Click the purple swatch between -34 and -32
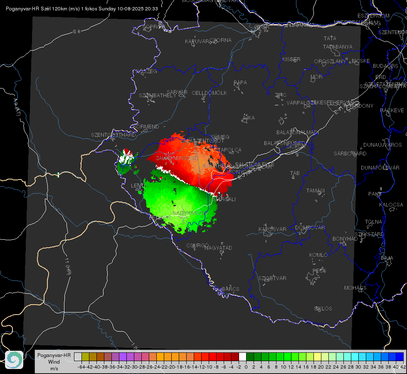The width and height of the screenshot is (407, 374). [x=123, y=357]
